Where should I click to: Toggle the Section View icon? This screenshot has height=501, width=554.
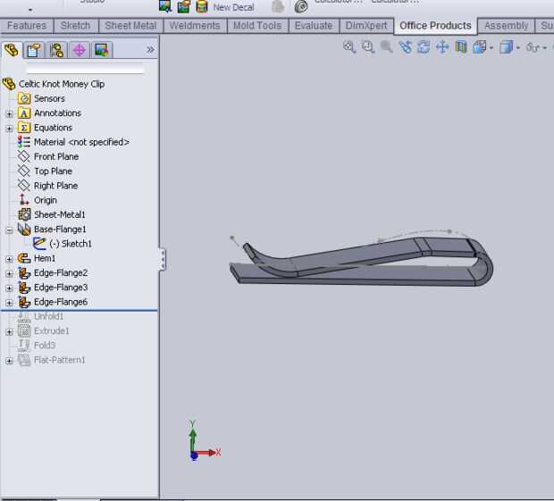pyautogui.click(x=461, y=46)
